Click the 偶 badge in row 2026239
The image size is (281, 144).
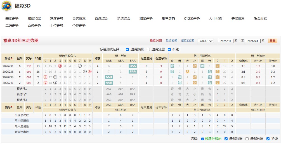pyautogui.click(x=180, y=77)
